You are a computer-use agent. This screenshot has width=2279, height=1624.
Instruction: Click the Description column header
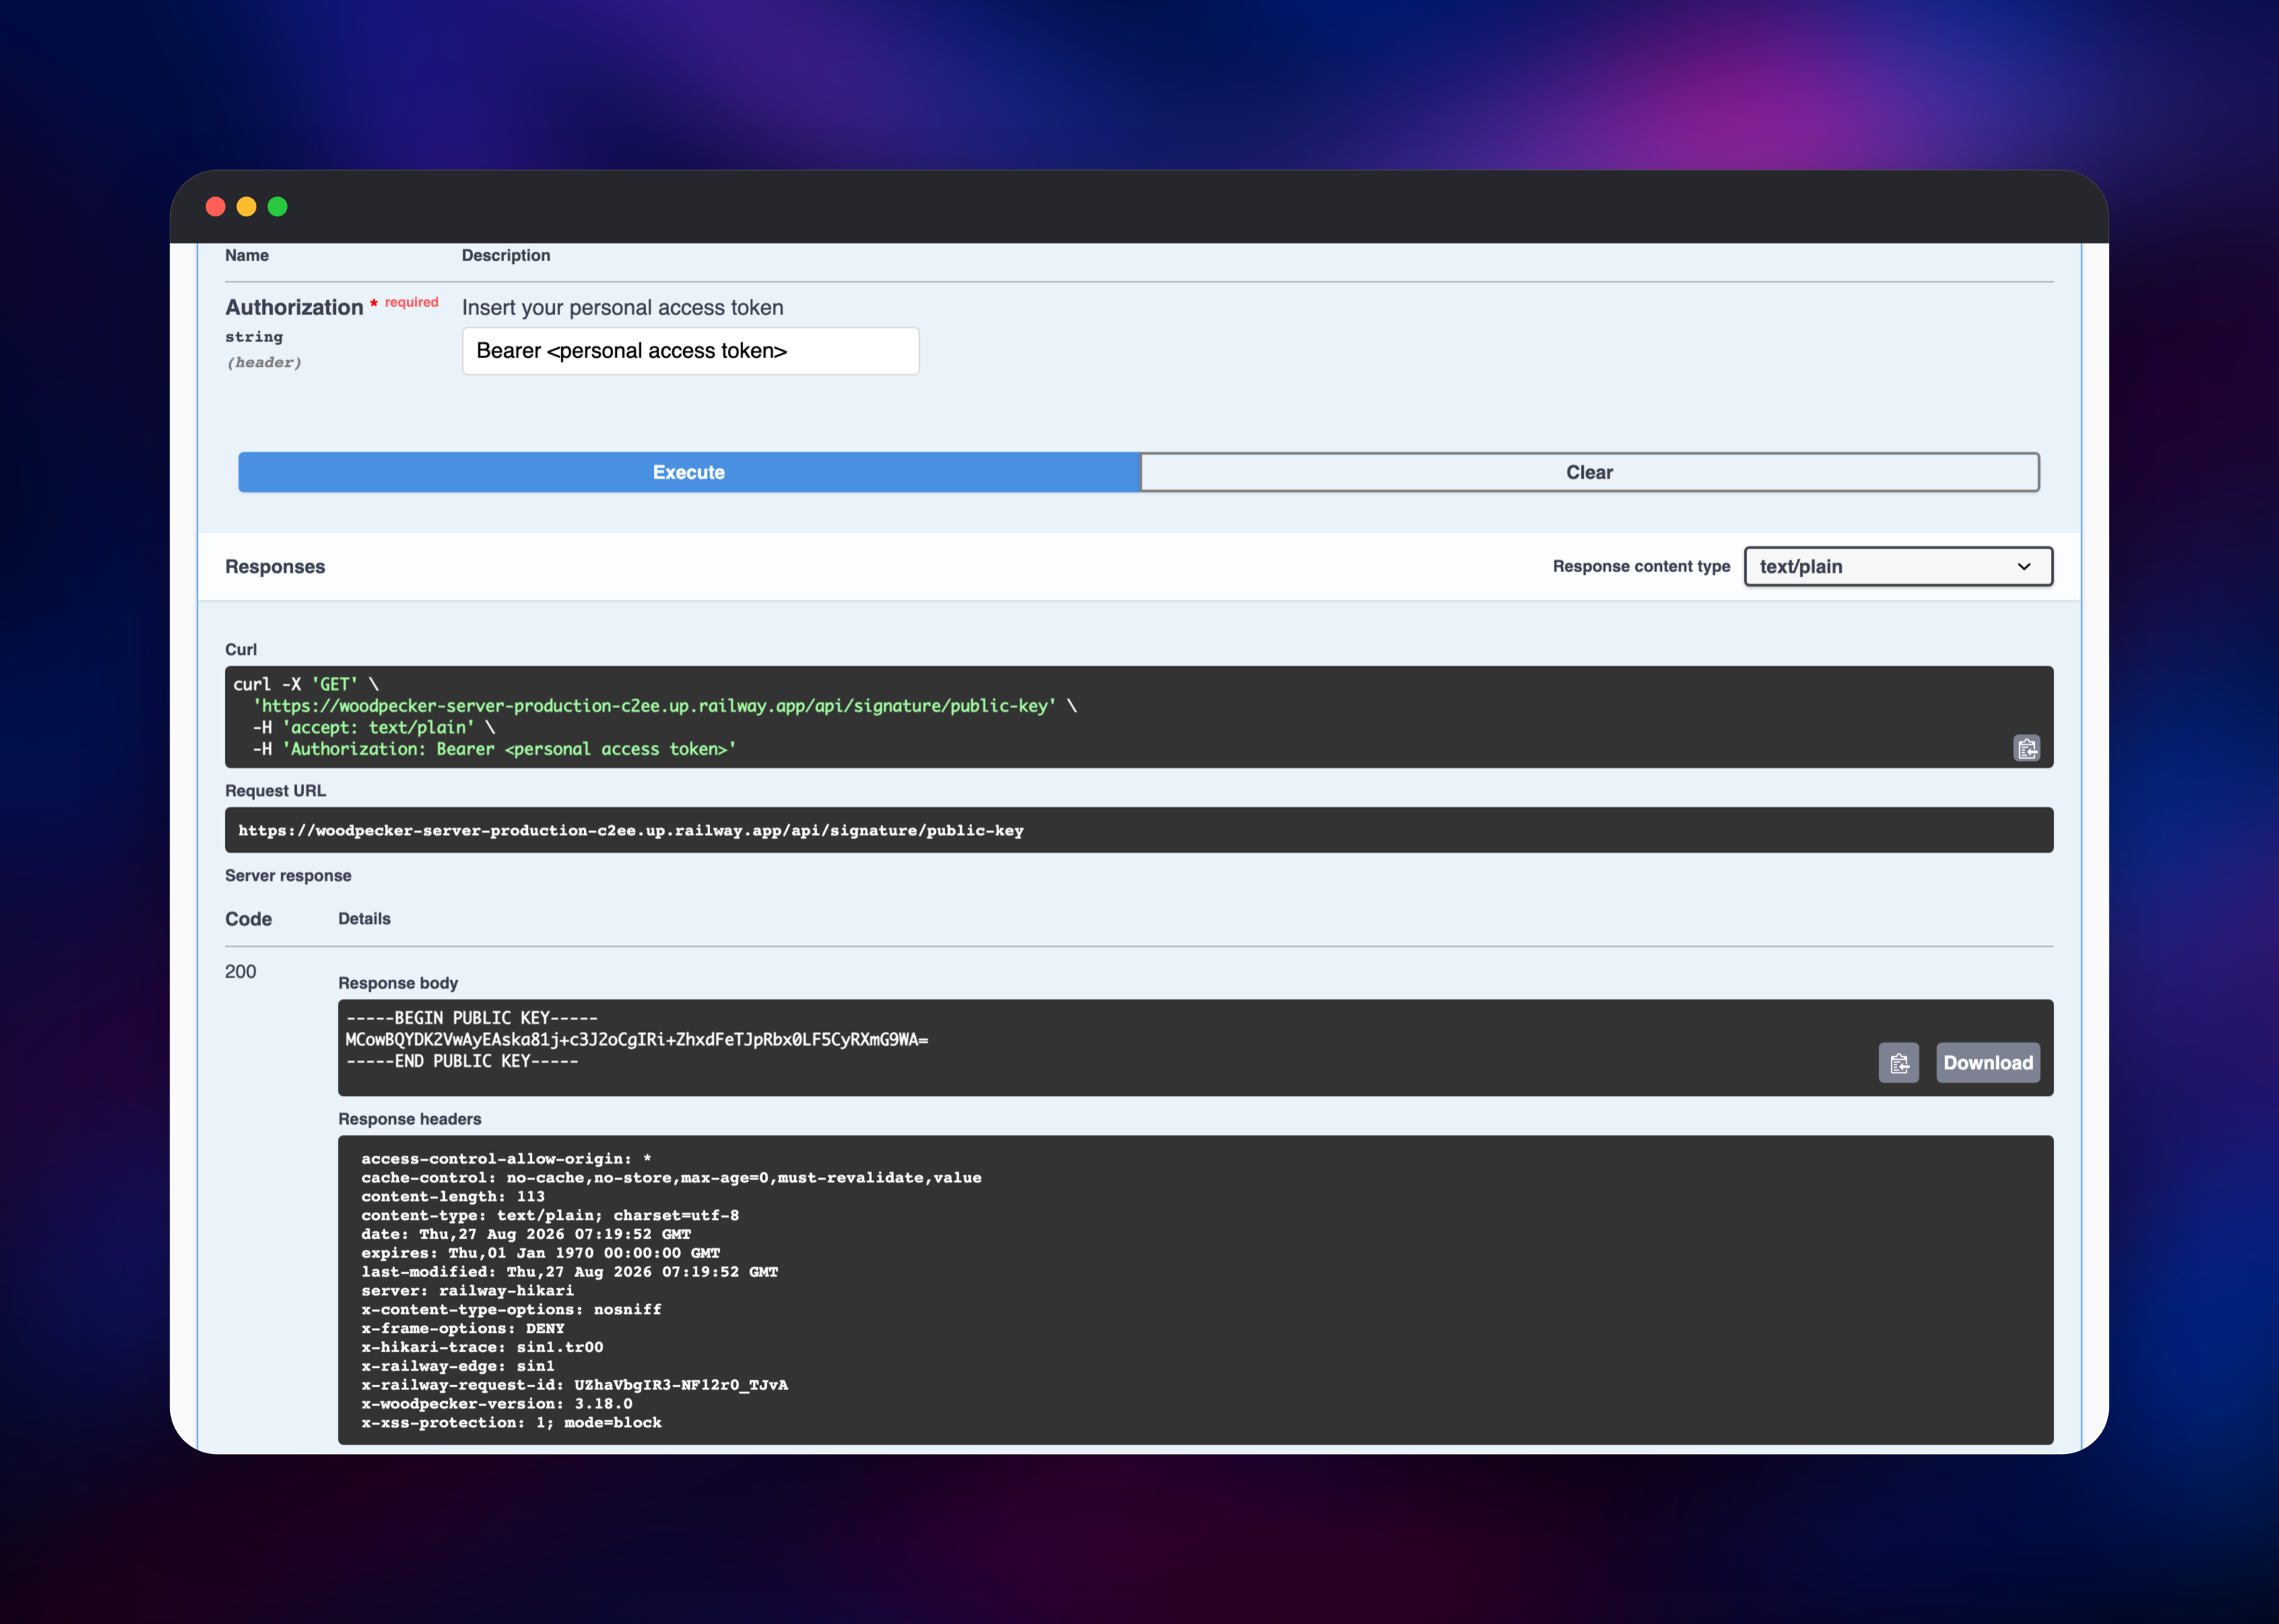(505, 256)
